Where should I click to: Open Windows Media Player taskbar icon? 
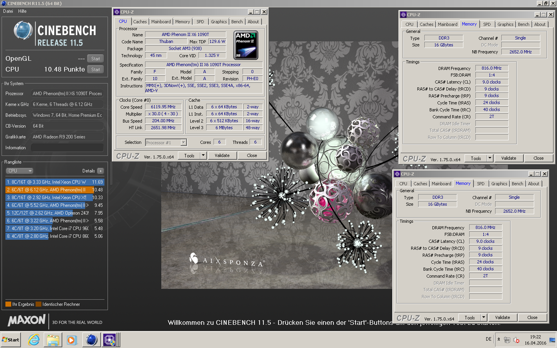[x=72, y=340]
